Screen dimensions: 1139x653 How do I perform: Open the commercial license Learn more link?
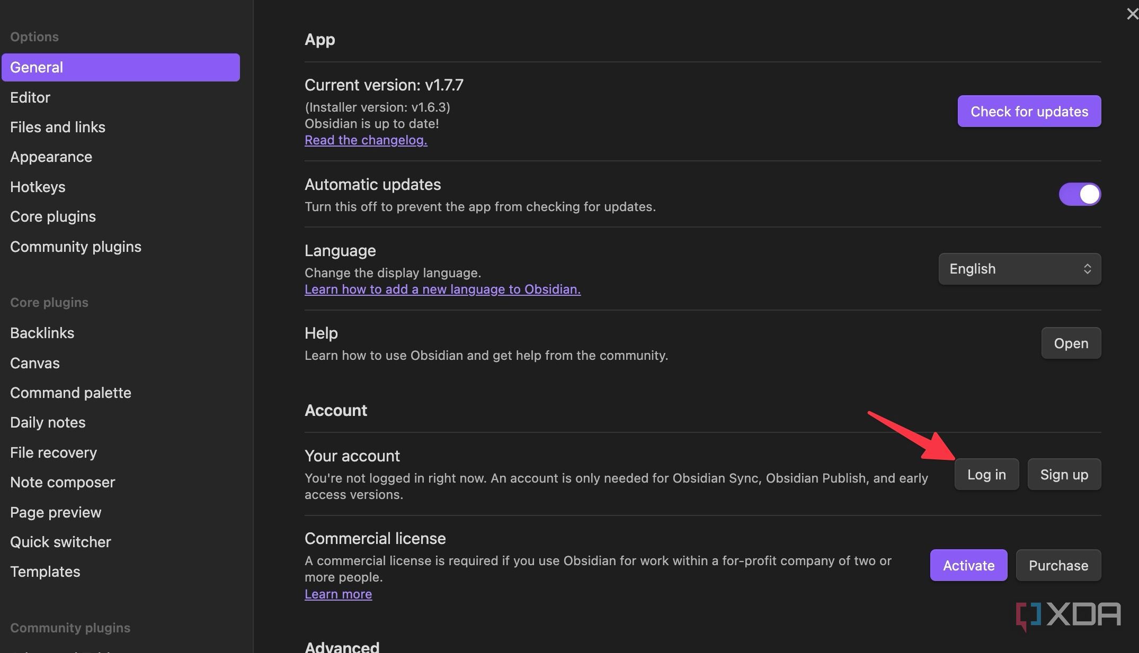pos(338,594)
